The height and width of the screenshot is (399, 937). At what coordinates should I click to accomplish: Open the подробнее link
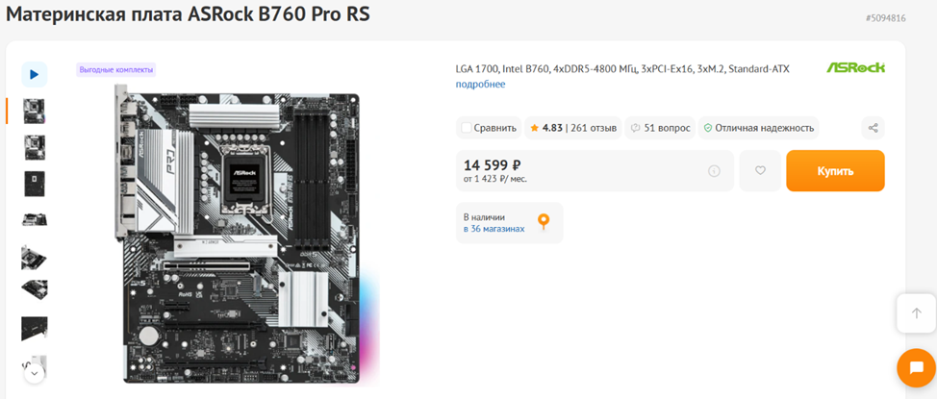tap(480, 85)
